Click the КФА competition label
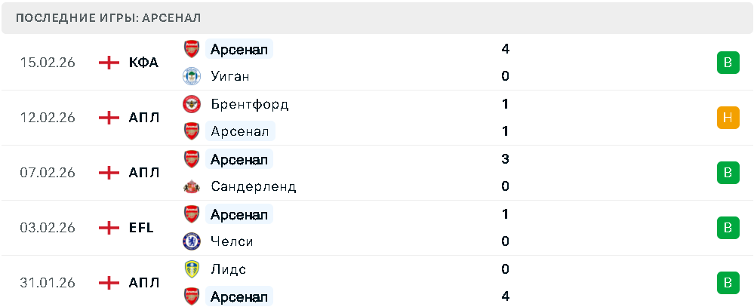The height and width of the screenshot is (307, 754). [143, 63]
